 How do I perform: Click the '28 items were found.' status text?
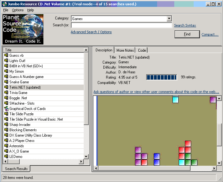18,178
